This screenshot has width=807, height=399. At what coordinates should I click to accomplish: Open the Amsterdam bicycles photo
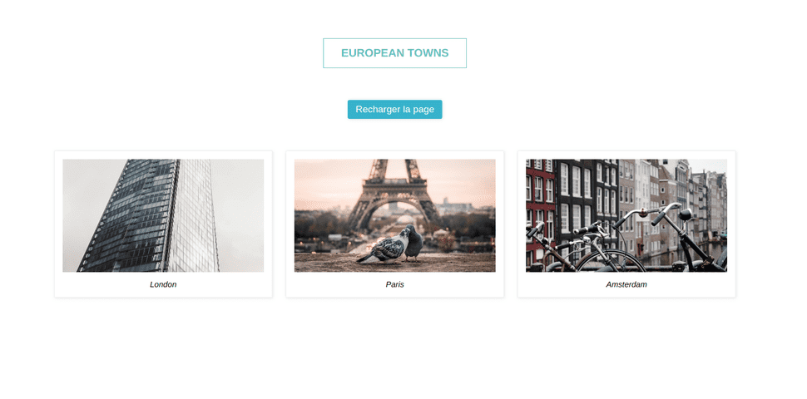(x=626, y=215)
